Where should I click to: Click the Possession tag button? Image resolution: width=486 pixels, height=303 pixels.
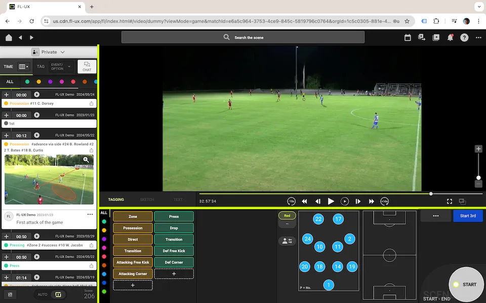(133, 228)
